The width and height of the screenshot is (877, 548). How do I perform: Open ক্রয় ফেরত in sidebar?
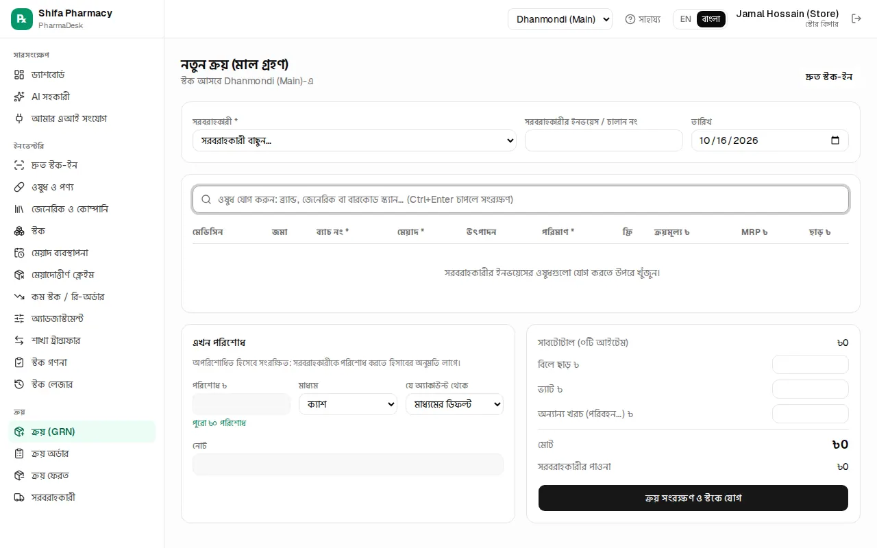tap(82, 475)
